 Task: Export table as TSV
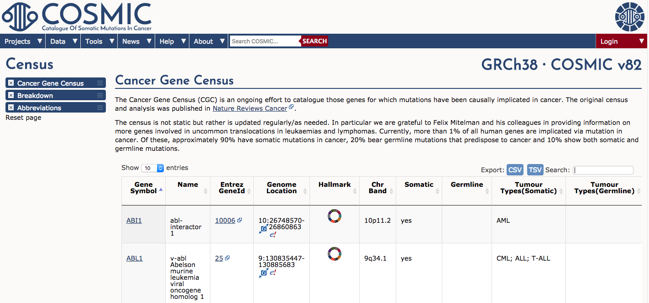click(535, 170)
